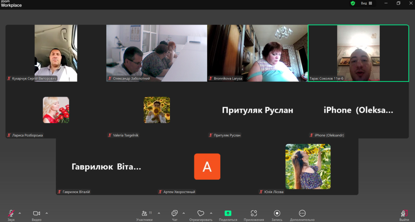Image resolution: width=415 pixels, height=222 pixels.
Task: Click muted mic icon beside Юлія Лісова
Action: pos(261,192)
